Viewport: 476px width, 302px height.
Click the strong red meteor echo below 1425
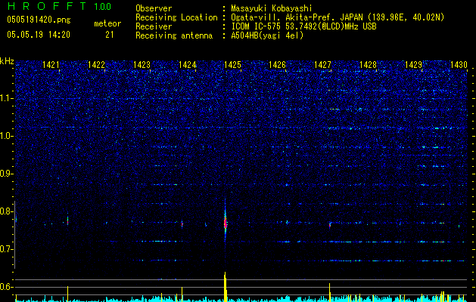[226, 223]
